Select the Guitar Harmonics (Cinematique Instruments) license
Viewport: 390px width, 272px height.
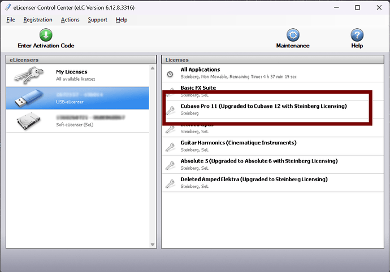(x=272, y=146)
